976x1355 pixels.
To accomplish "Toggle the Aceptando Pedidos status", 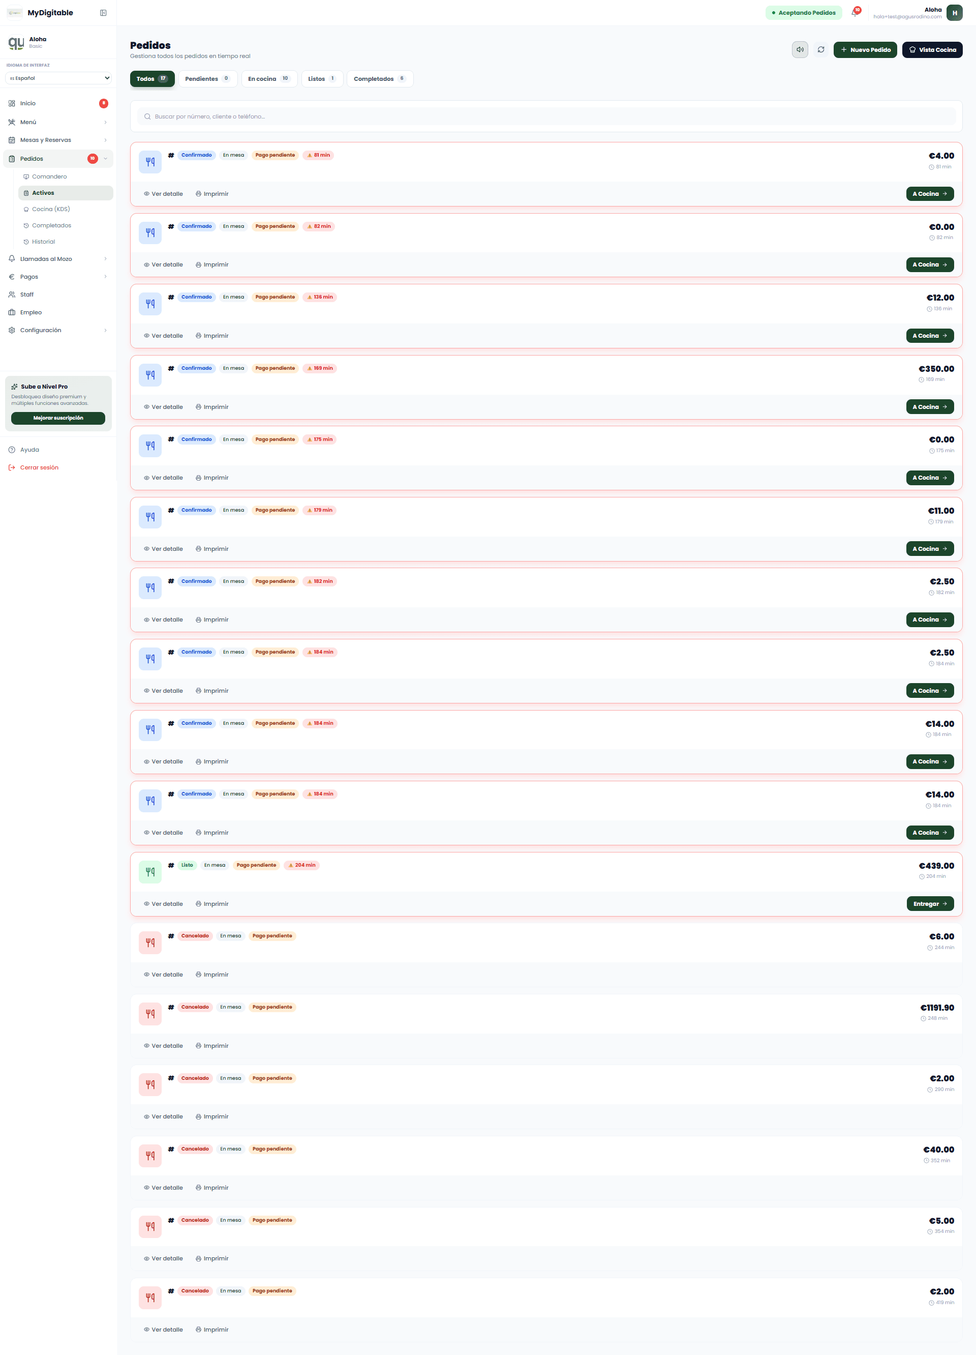I will (804, 13).
